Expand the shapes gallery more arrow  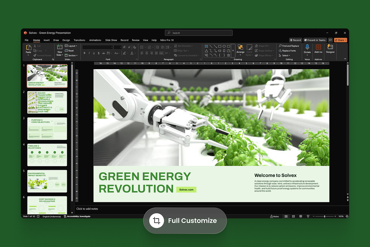coord(233,51)
